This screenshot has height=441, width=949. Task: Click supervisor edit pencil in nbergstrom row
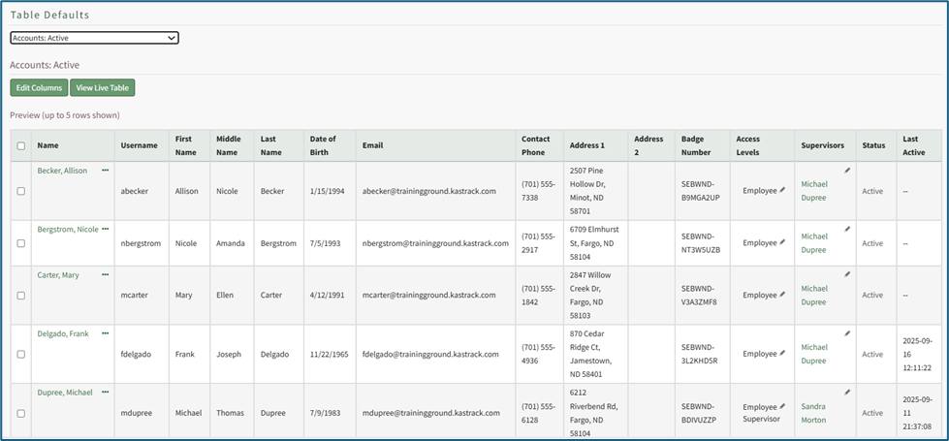tap(846, 230)
